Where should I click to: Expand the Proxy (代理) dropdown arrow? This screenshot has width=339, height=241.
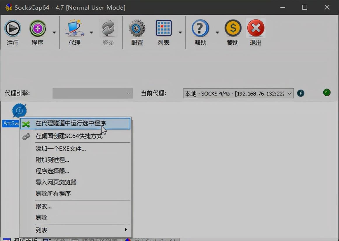[91, 32]
